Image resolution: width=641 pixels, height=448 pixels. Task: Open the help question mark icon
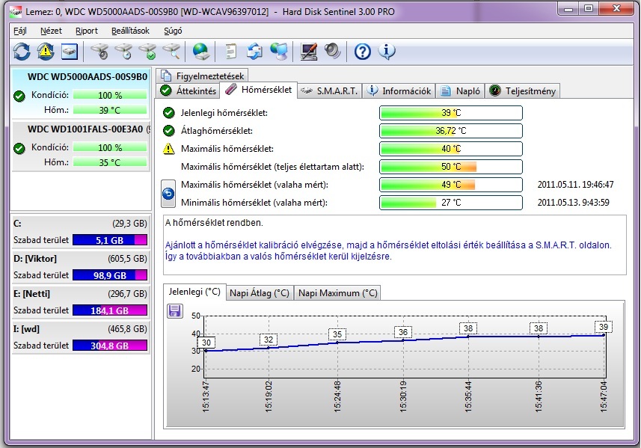pyautogui.click(x=363, y=52)
